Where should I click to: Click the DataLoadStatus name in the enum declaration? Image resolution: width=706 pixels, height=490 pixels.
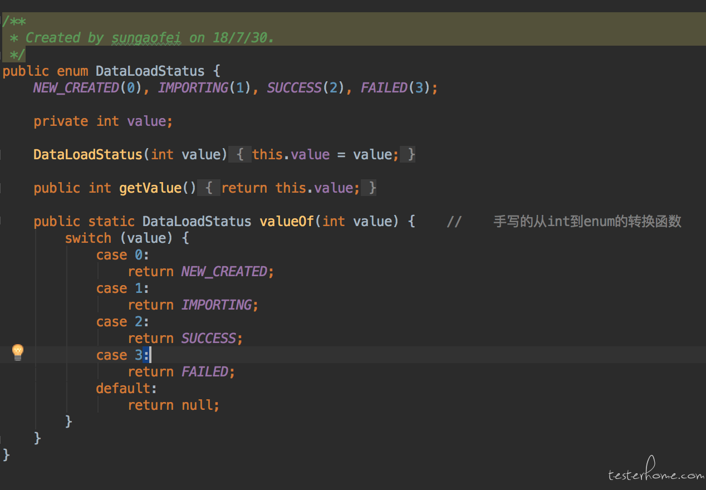150,71
